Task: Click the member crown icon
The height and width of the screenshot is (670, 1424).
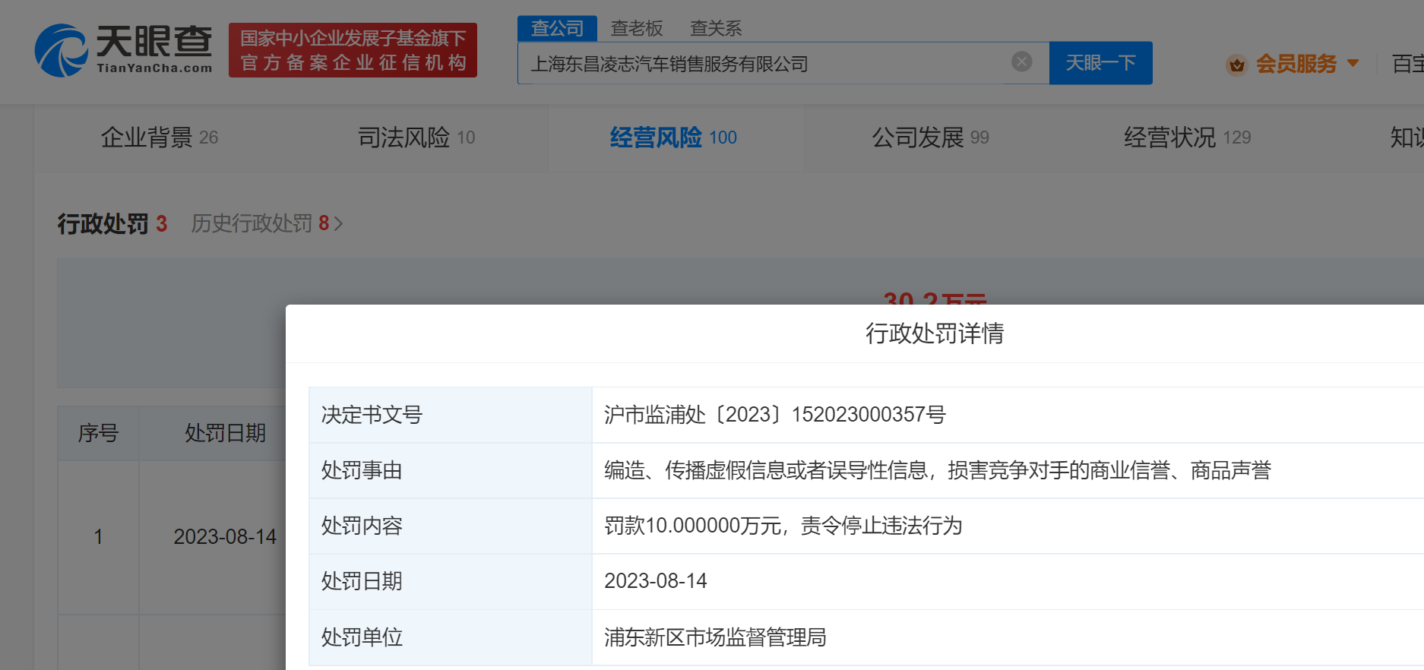Action: click(1236, 65)
